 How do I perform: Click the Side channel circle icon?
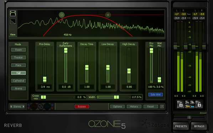(x=47, y=107)
